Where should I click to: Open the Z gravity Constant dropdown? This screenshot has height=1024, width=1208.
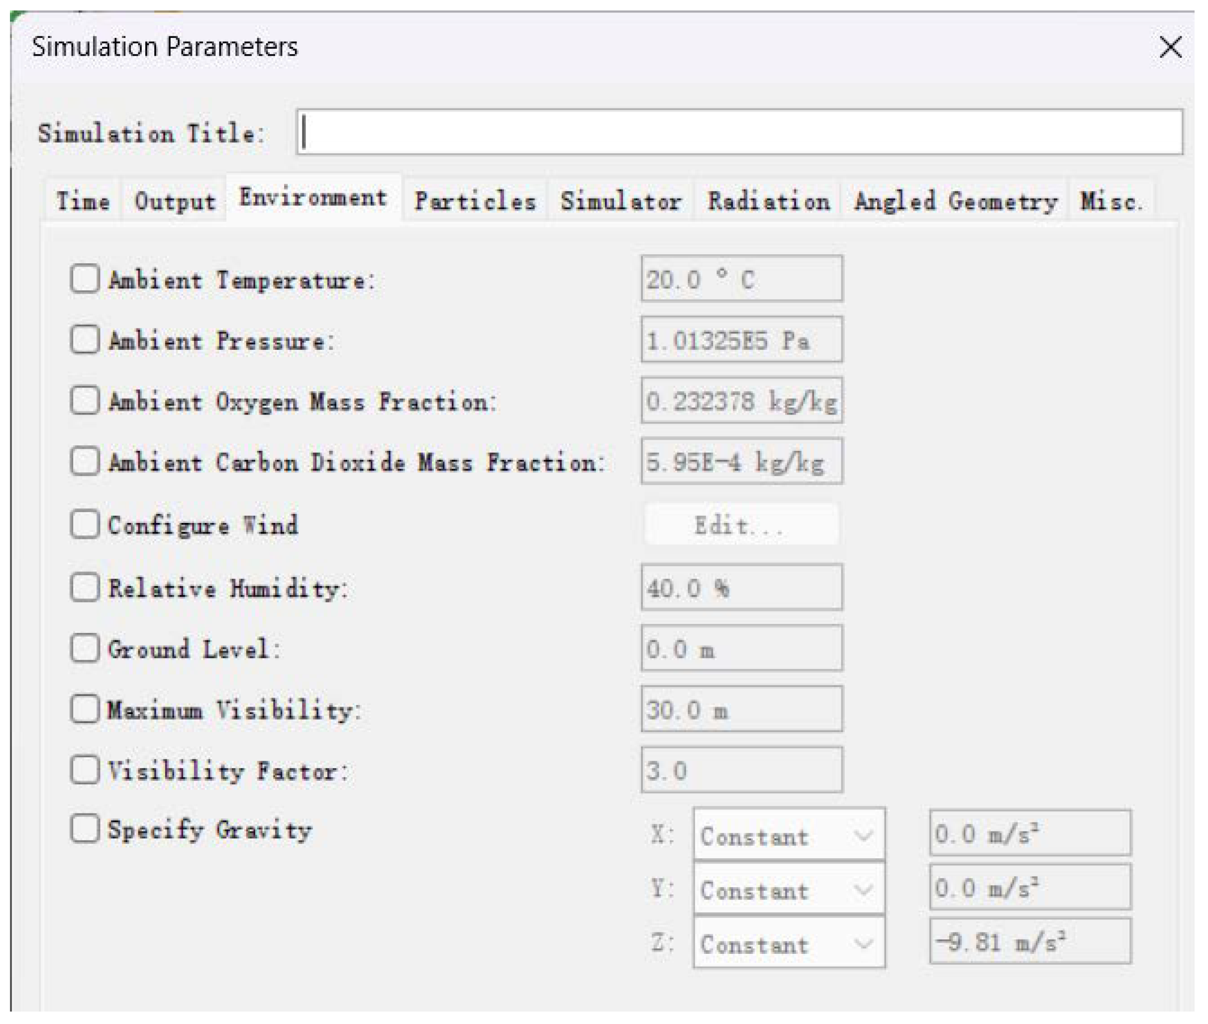point(788,943)
